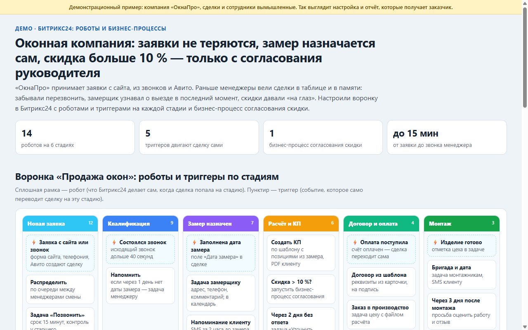
Task: Click the «ДЕМО · БИТРИКС24: РОБОТЫ И БИЗНЕС-ПРОЦЕССЫ» label
Action: [91, 28]
